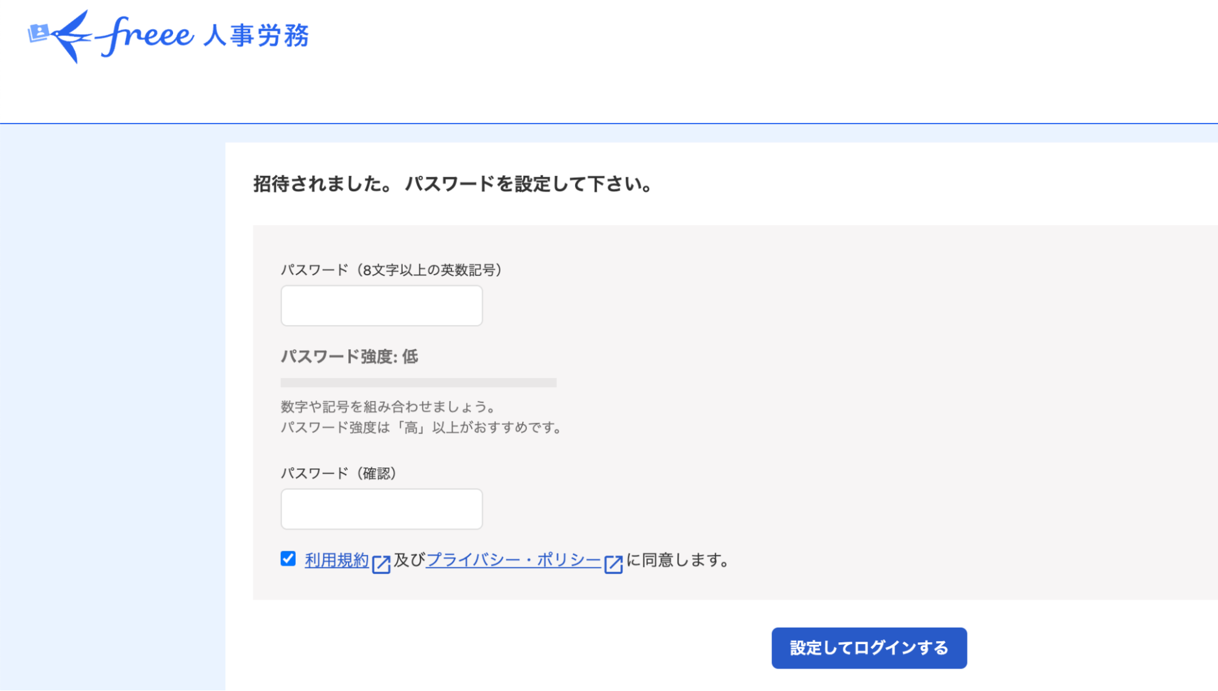The height and width of the screenshot is (691, 1218).
Task: Click the password input field
Action: point(381,306)
